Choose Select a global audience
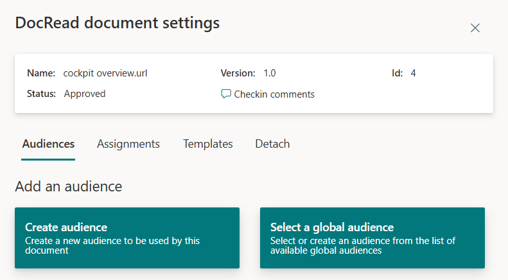The width and height of the screenshot is (508, 280). [372, 238]
